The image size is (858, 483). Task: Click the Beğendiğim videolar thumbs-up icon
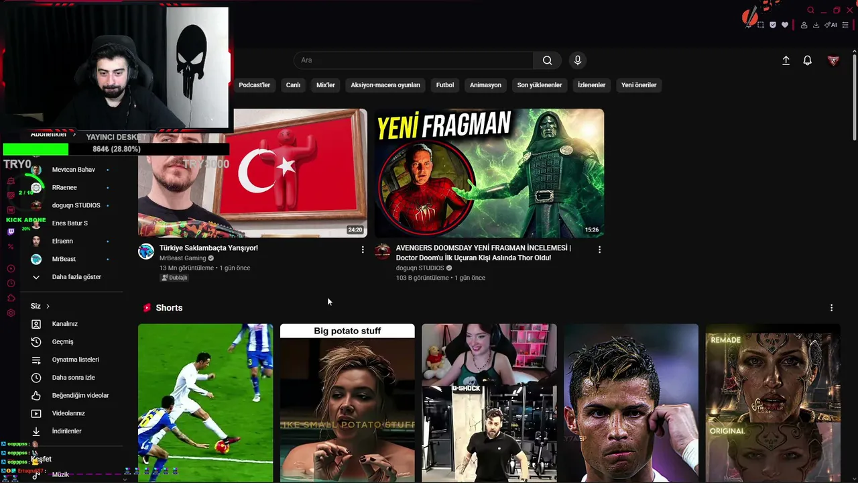pos(36,396)
